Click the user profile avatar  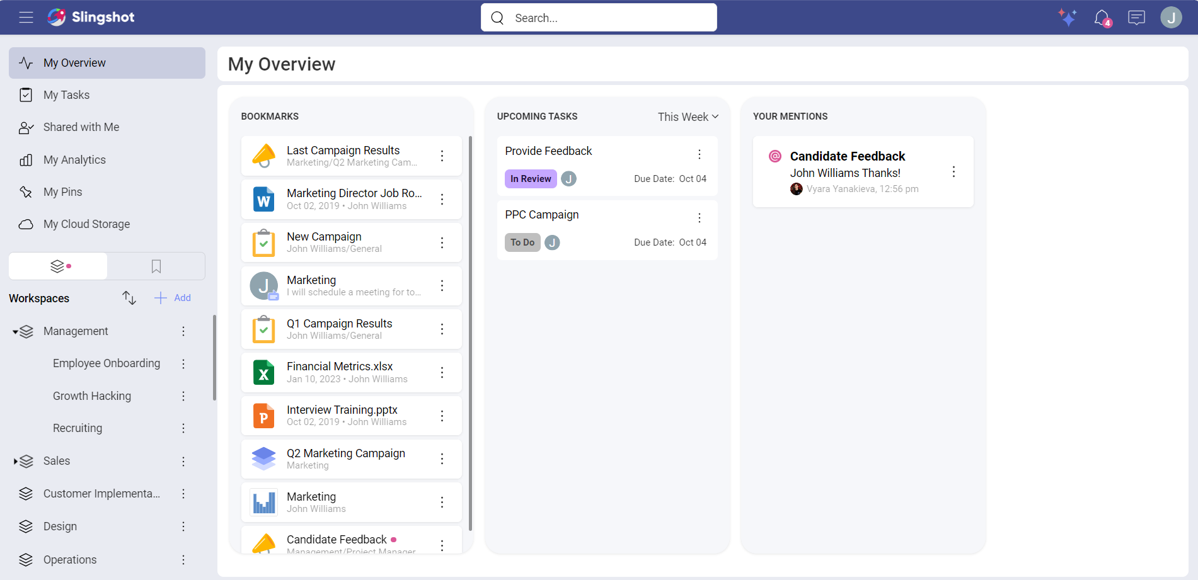point(1171,18)
